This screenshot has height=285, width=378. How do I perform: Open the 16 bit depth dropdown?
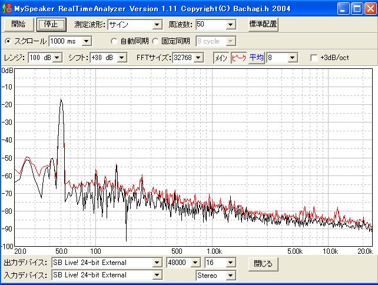tap(231, 263)
